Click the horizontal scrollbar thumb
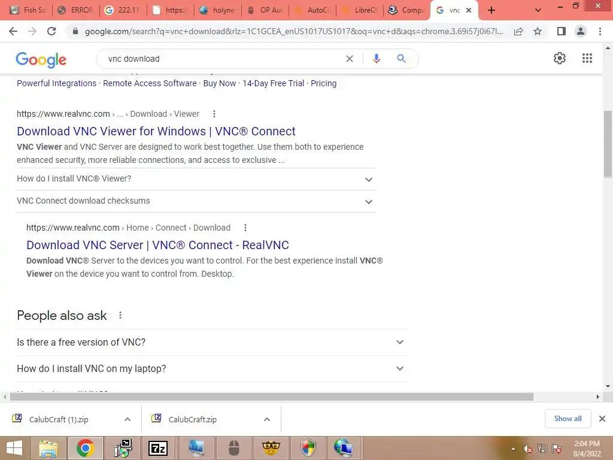613x460 pixels. 272,397
